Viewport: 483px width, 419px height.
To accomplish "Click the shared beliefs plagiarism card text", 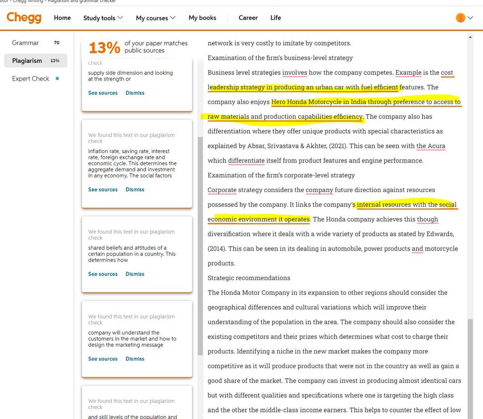I will click(132, 254).
